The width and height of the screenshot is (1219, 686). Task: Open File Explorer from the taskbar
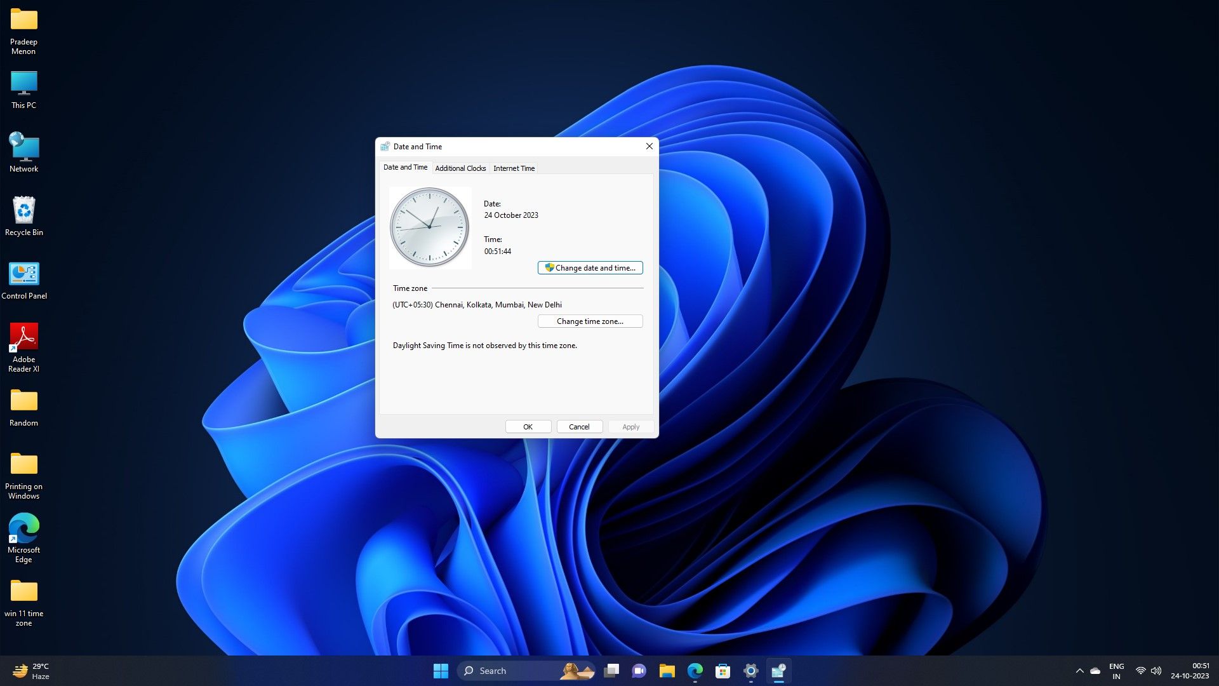coord(667,671)
